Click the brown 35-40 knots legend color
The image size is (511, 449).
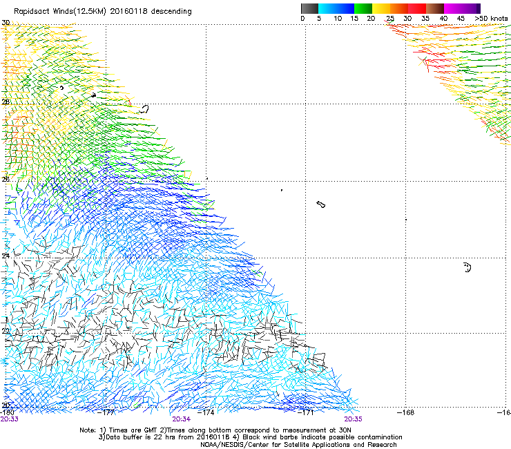(x=435, y=8)
